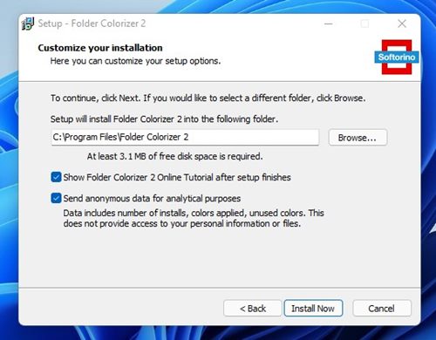Click the maximize button in the title bar
Viewport: 436px width, 340px height.
coord(364,24)
